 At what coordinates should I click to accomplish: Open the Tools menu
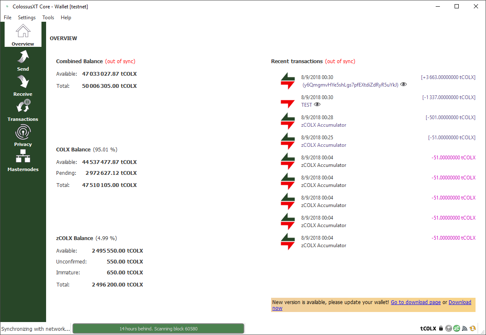pos(48,18)
